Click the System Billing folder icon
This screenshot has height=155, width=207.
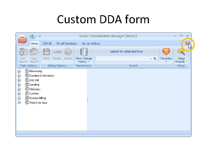27,98
